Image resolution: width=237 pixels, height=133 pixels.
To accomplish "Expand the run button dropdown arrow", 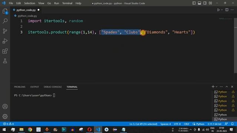I will pyautogui.click(x=222, y=10).
